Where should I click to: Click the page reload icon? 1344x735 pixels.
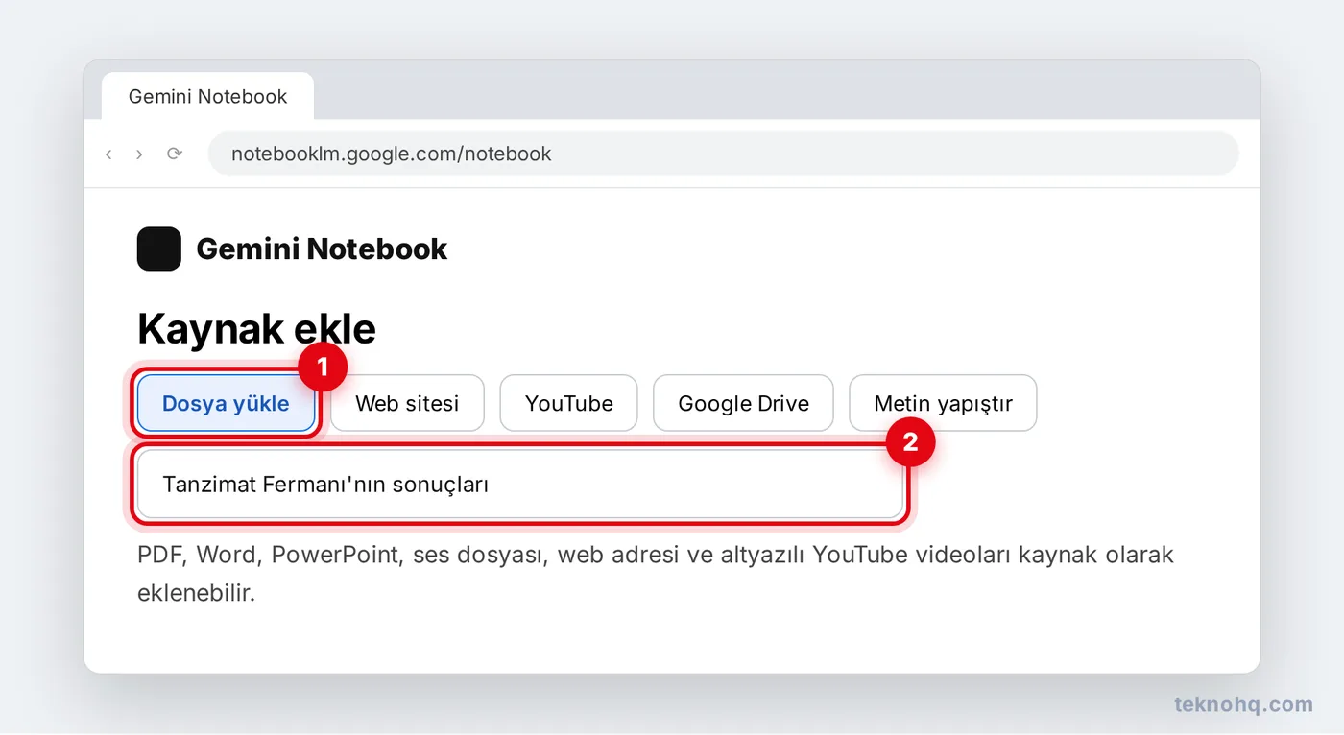click(x=174, y=154)
